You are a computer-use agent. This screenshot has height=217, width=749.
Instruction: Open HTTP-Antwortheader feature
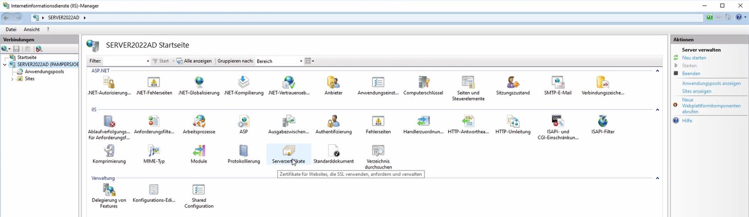click(x=468, y=125)
